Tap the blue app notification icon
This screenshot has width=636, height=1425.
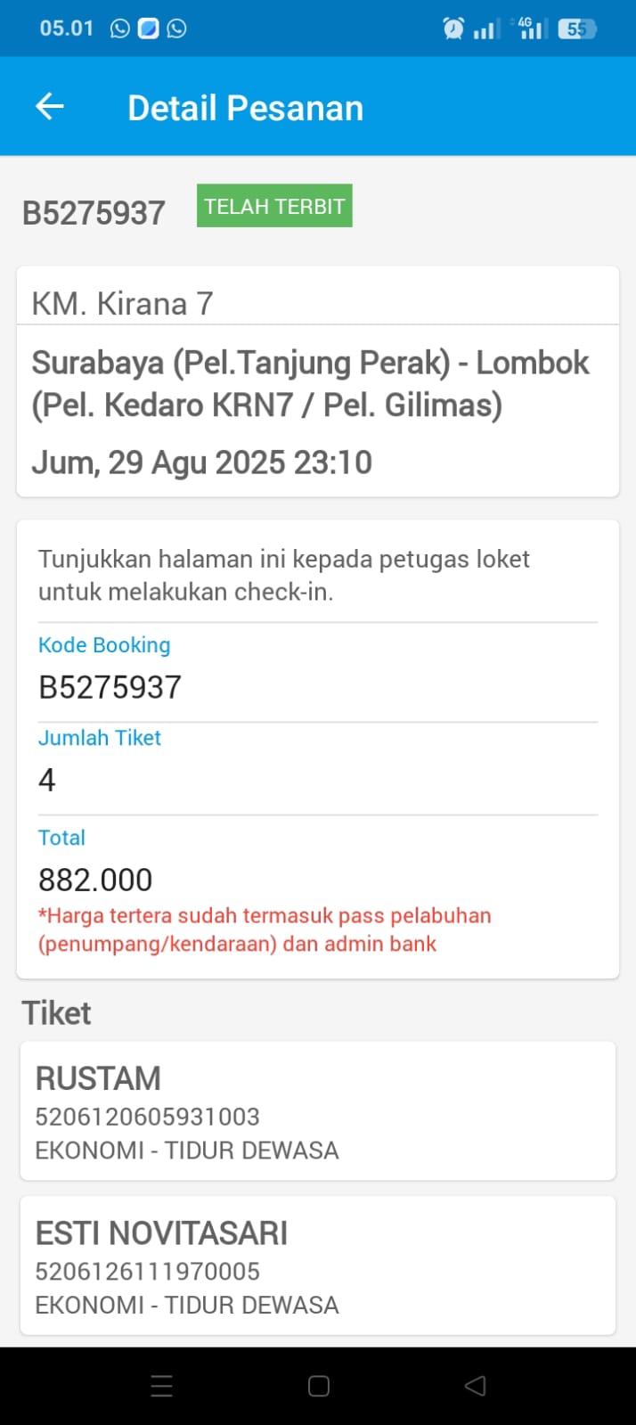(x=149, y=29)
